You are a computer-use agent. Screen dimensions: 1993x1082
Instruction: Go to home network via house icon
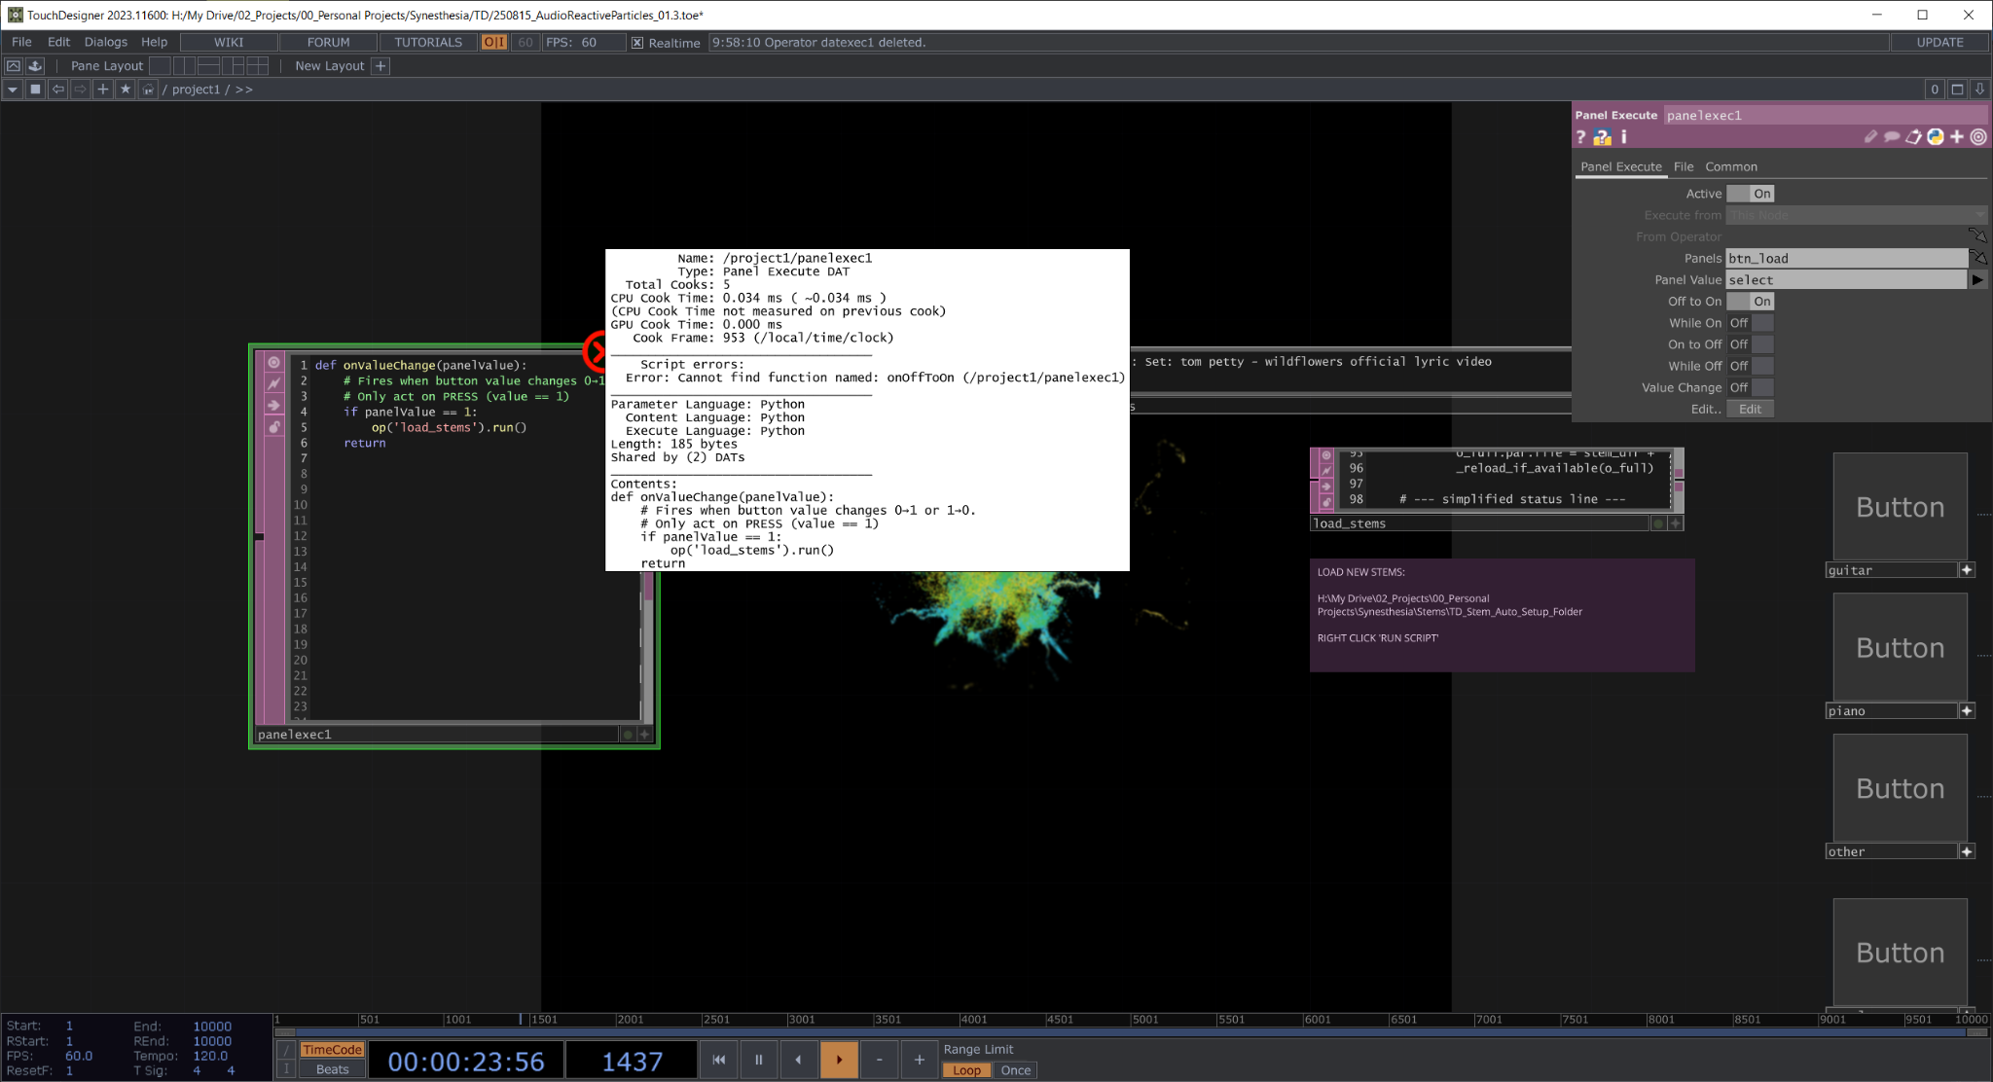pos(148,90)
